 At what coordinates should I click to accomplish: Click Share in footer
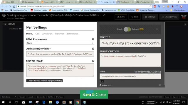click(167, 97)
